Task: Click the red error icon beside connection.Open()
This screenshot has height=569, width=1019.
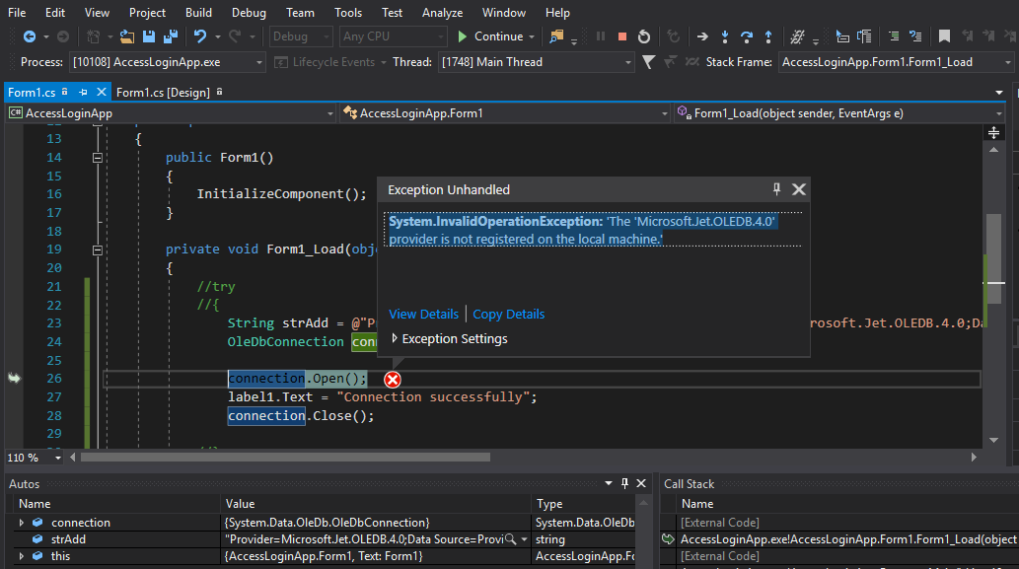Action: pos(393,380)
